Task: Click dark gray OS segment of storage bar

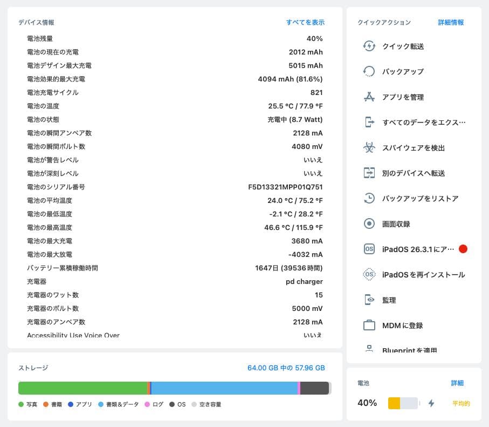Action: tap(314, 388)
